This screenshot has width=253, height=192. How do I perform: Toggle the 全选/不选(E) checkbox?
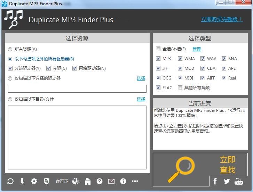pyautogui.click(x=158, y=49)
